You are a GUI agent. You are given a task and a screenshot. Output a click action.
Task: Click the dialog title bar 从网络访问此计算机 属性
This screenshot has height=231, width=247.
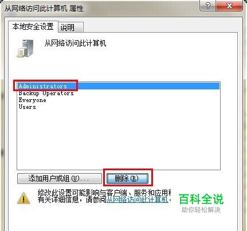click(44, 9)
